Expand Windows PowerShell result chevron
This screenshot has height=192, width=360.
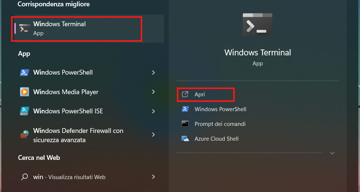pos(153,72)
